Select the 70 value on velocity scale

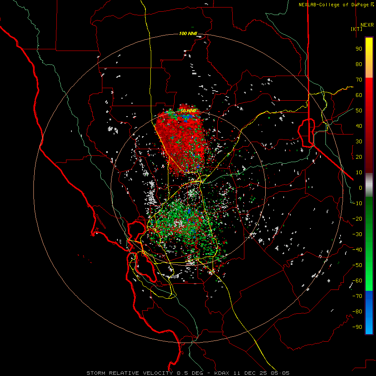pos(359,80)
